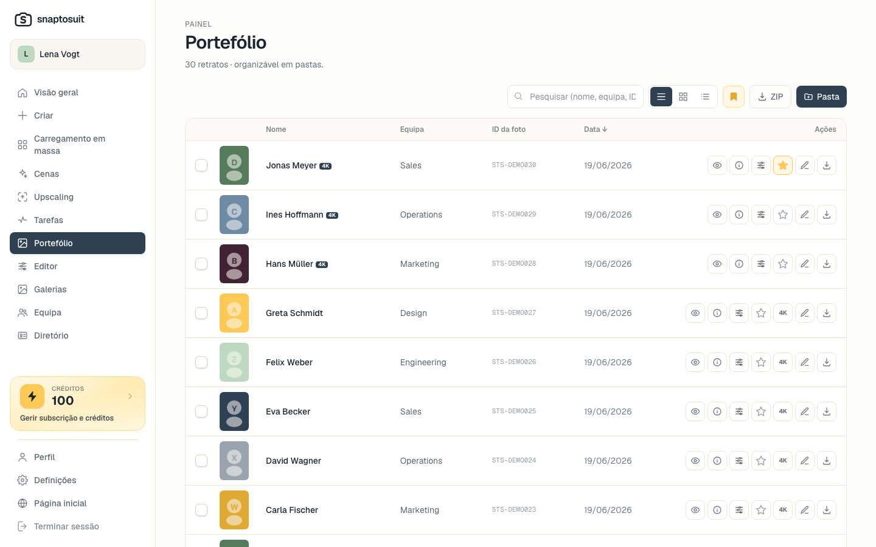Switch to table list view
Screen dimensions: 876x547
click(661, 97)
